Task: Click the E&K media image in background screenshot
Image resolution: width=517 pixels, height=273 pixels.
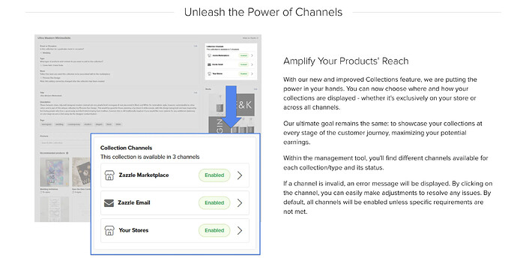Action: pyautogui.click(x=246, y=105)
